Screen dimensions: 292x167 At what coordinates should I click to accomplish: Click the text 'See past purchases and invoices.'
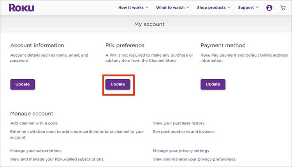click(x=184, y=131)
